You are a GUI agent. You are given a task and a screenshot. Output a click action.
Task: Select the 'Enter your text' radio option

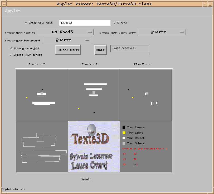(26, 23)
